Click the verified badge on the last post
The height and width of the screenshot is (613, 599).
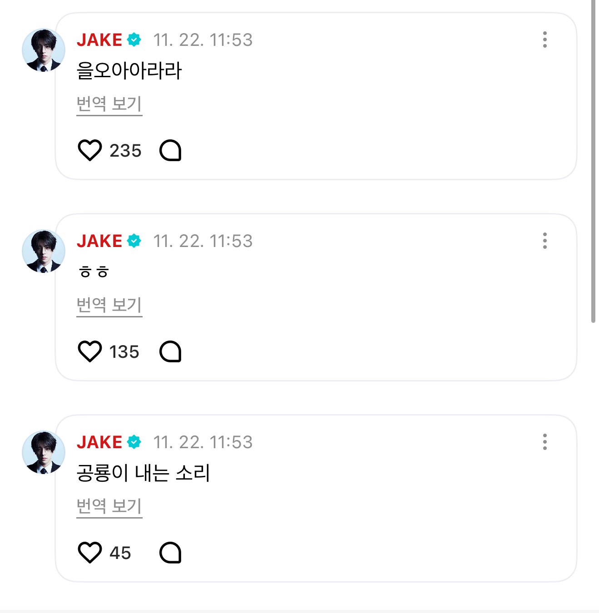[134, 442]
